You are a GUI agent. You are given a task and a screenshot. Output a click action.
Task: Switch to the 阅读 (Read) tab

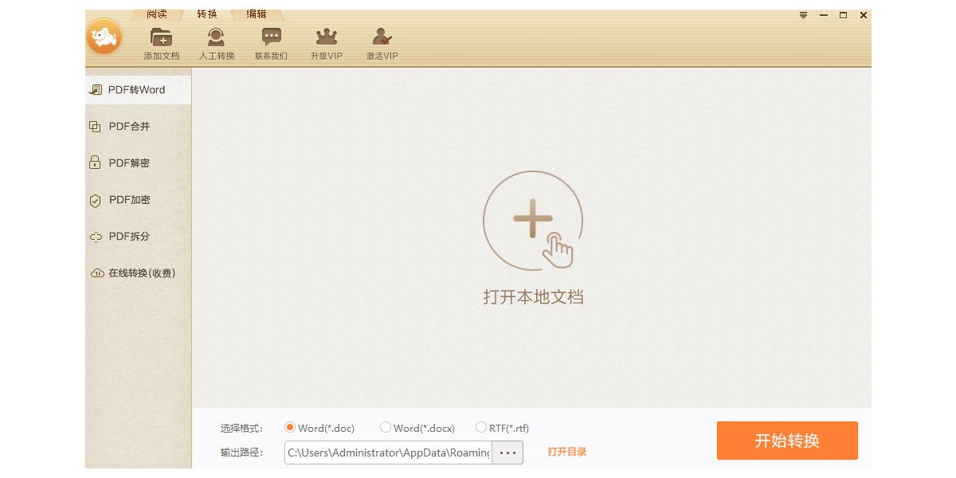pos(157,14)
